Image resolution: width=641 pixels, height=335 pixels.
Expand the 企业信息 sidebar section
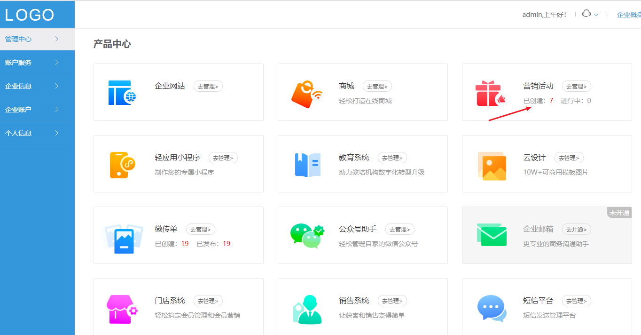click(28, 86)
